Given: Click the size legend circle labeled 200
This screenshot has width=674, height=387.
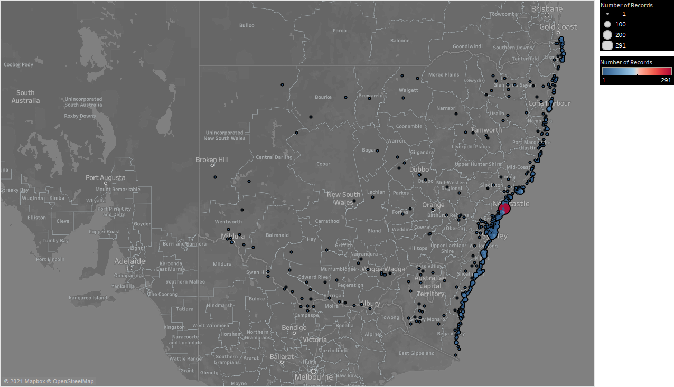Looking at the screenshot, I should pos(607,34).
